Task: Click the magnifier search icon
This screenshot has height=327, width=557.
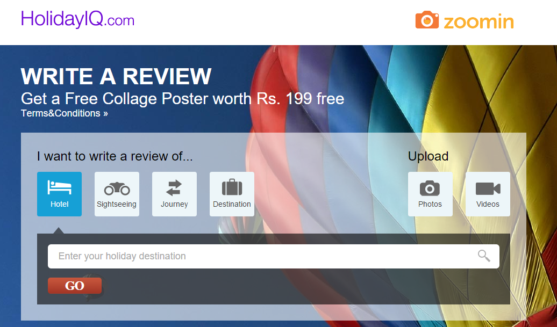Action: [484, 256]
